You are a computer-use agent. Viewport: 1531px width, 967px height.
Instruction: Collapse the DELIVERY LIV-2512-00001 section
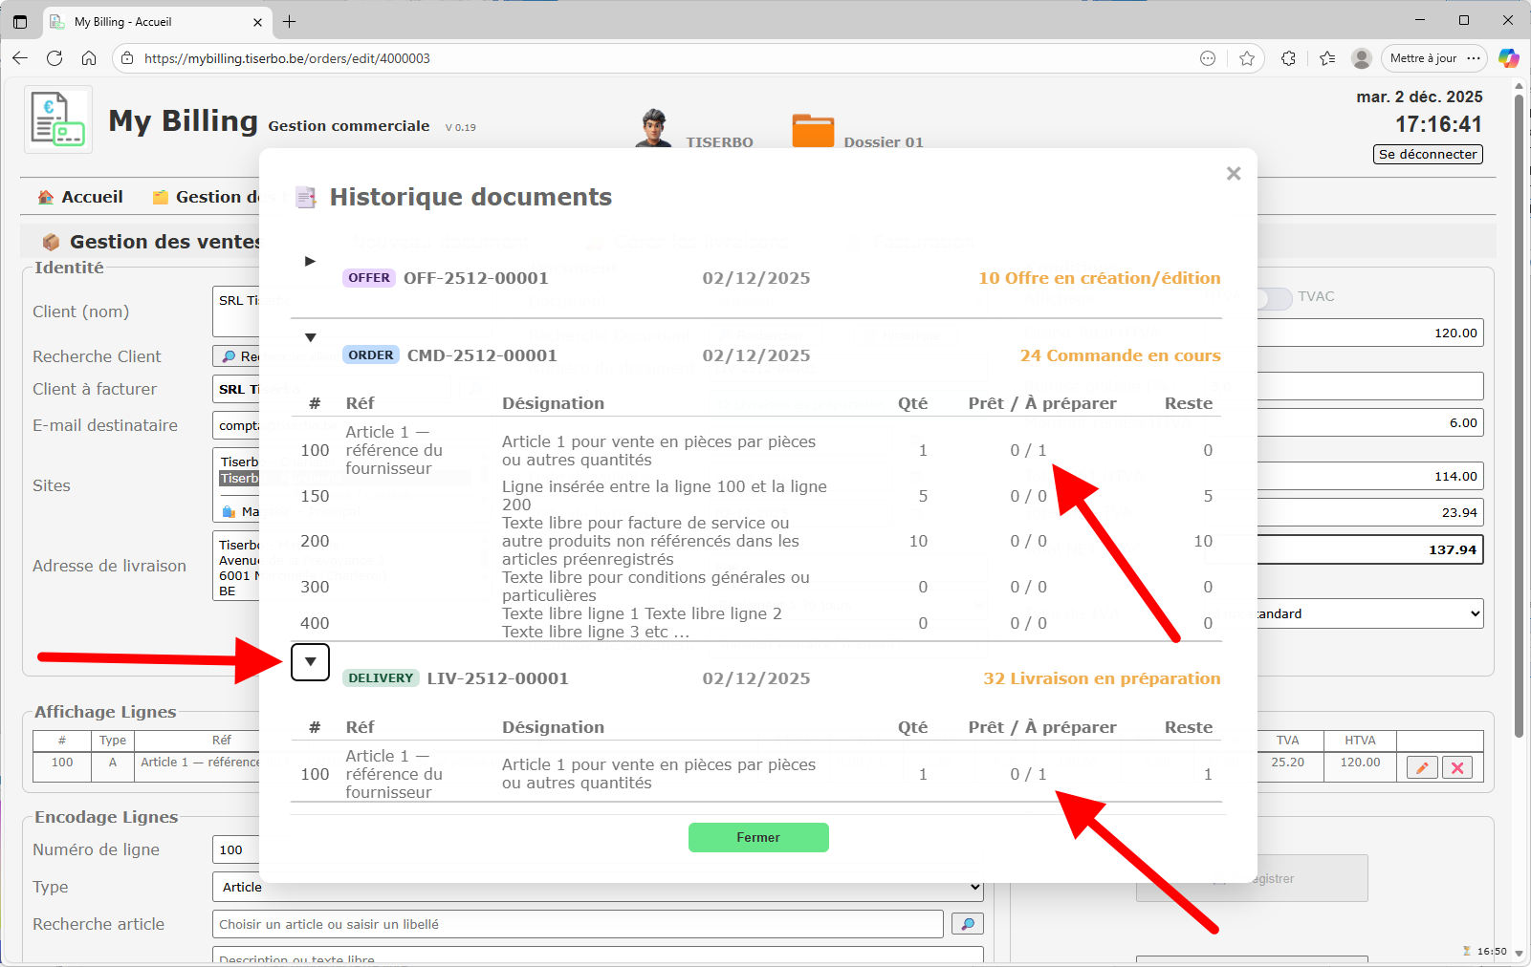click(x=310, y=661)
